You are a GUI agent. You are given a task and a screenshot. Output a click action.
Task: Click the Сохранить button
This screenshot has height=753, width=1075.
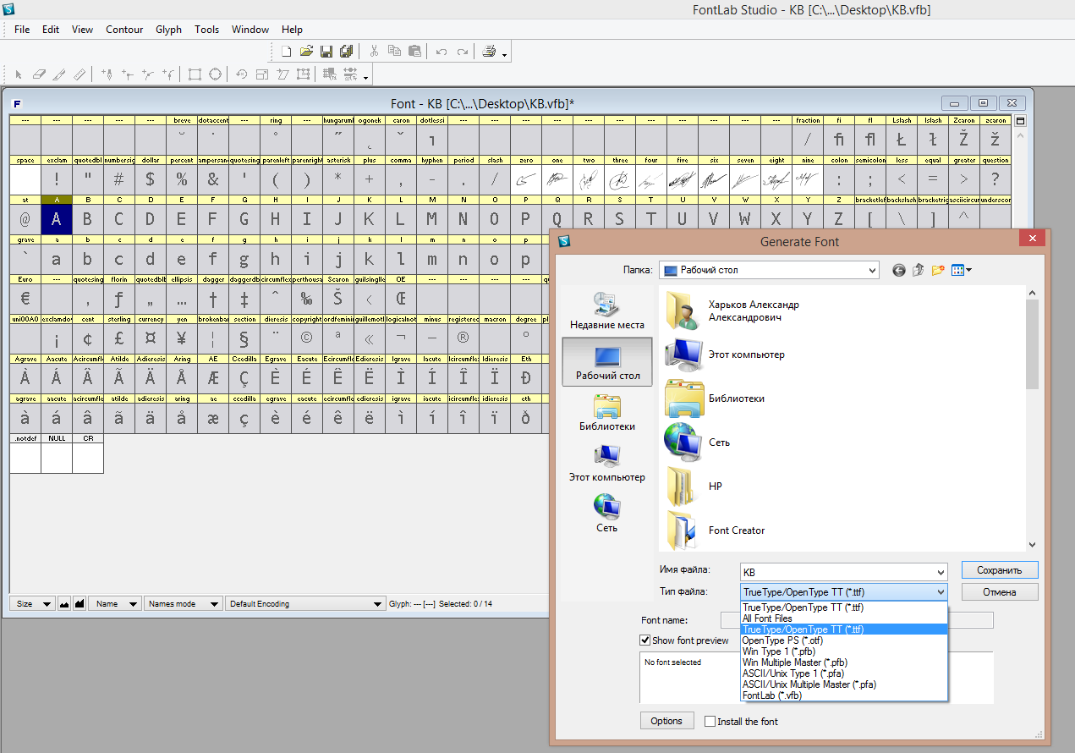coord(999,570)
